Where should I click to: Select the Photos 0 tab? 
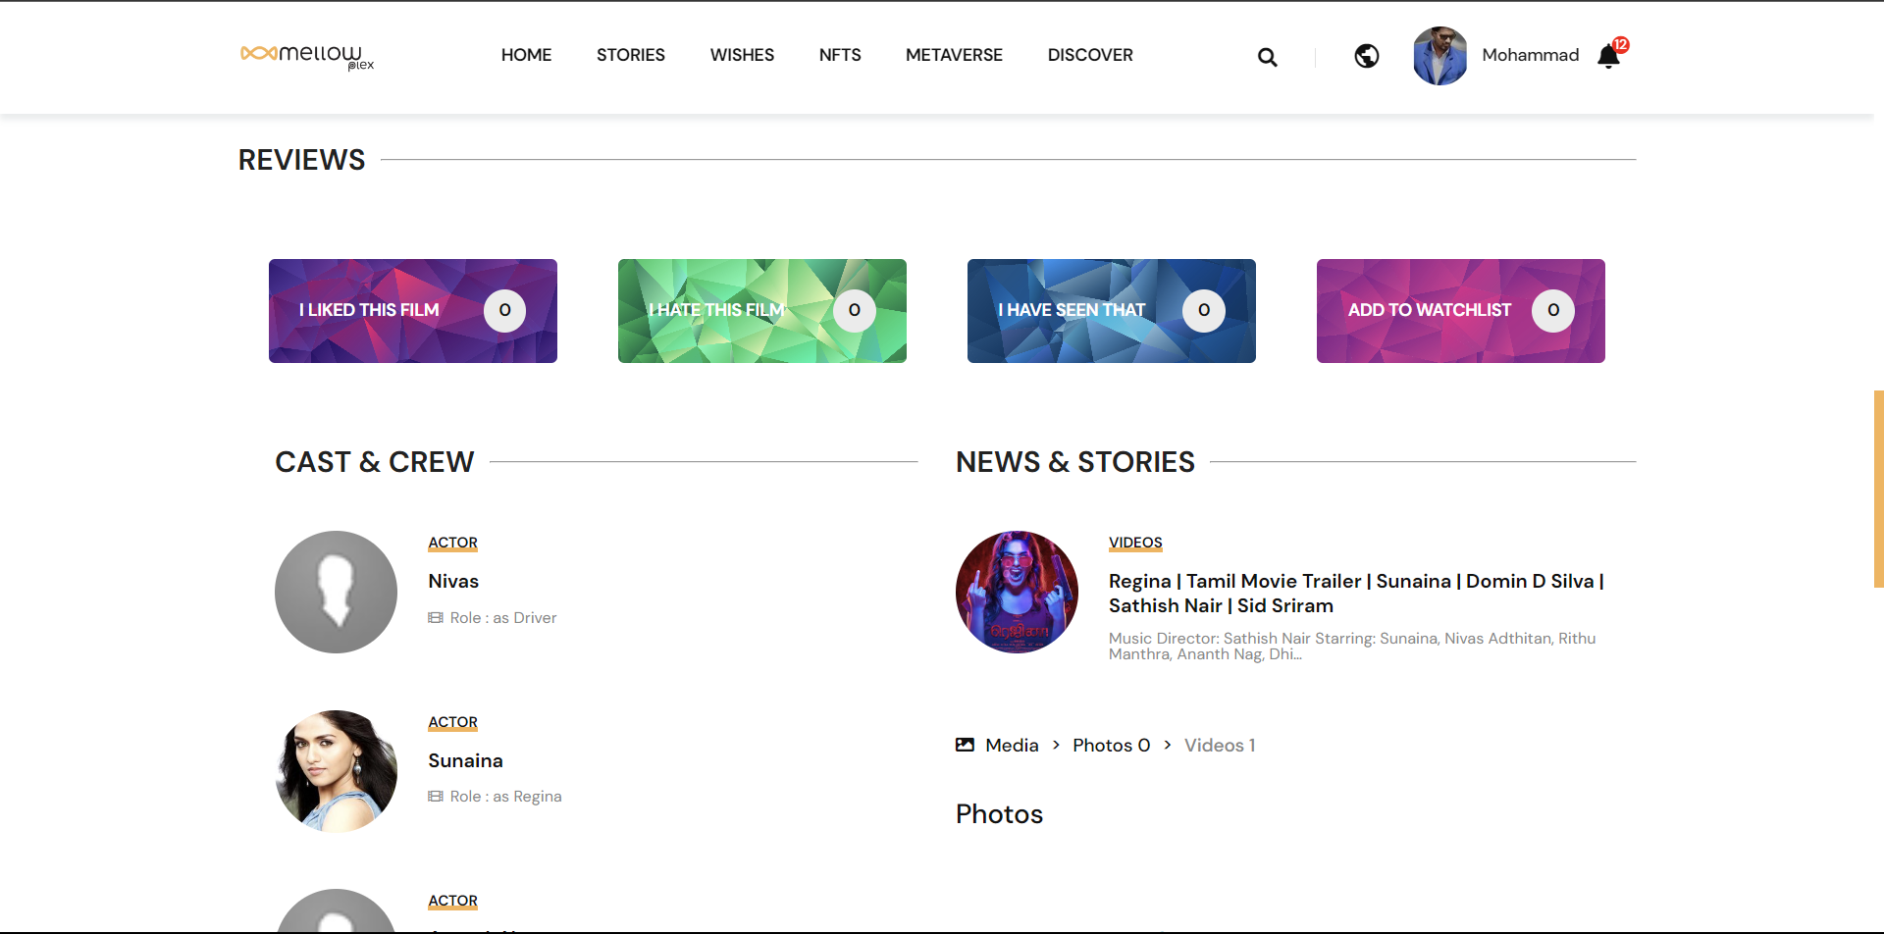click(x=1111, y=746)
